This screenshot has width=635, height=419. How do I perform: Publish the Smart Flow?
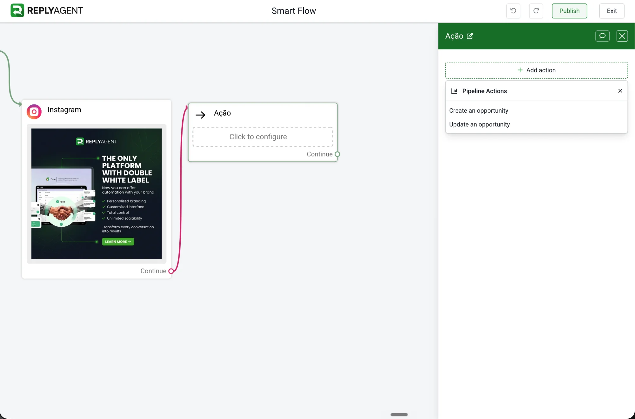coord(569,11)
